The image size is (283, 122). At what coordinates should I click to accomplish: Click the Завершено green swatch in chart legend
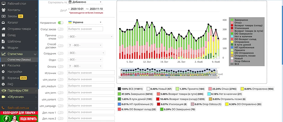click(232, 20)
